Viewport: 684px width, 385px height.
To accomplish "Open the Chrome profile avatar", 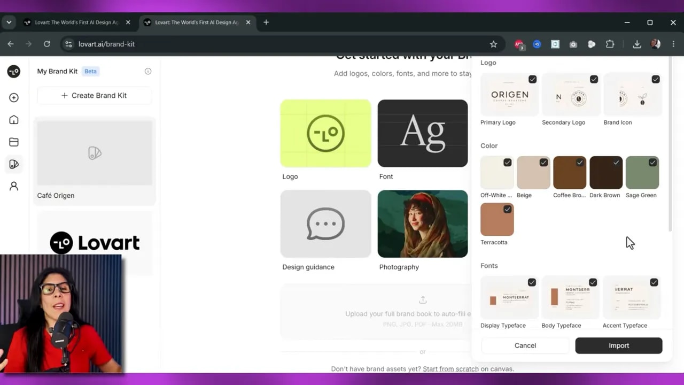I will click(656, 44).
